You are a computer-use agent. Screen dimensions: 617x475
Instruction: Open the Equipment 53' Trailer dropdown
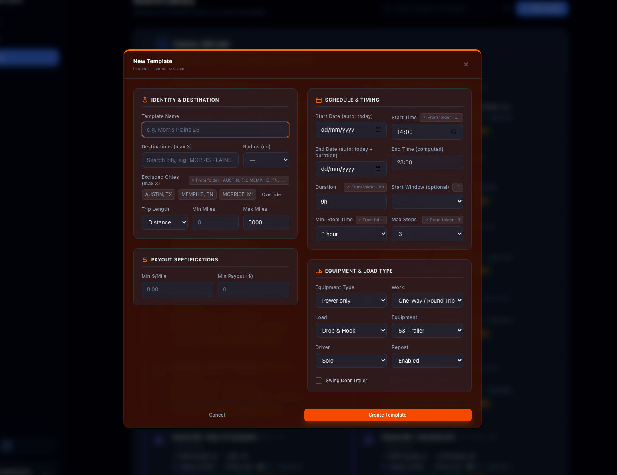(x=427, y=331)
